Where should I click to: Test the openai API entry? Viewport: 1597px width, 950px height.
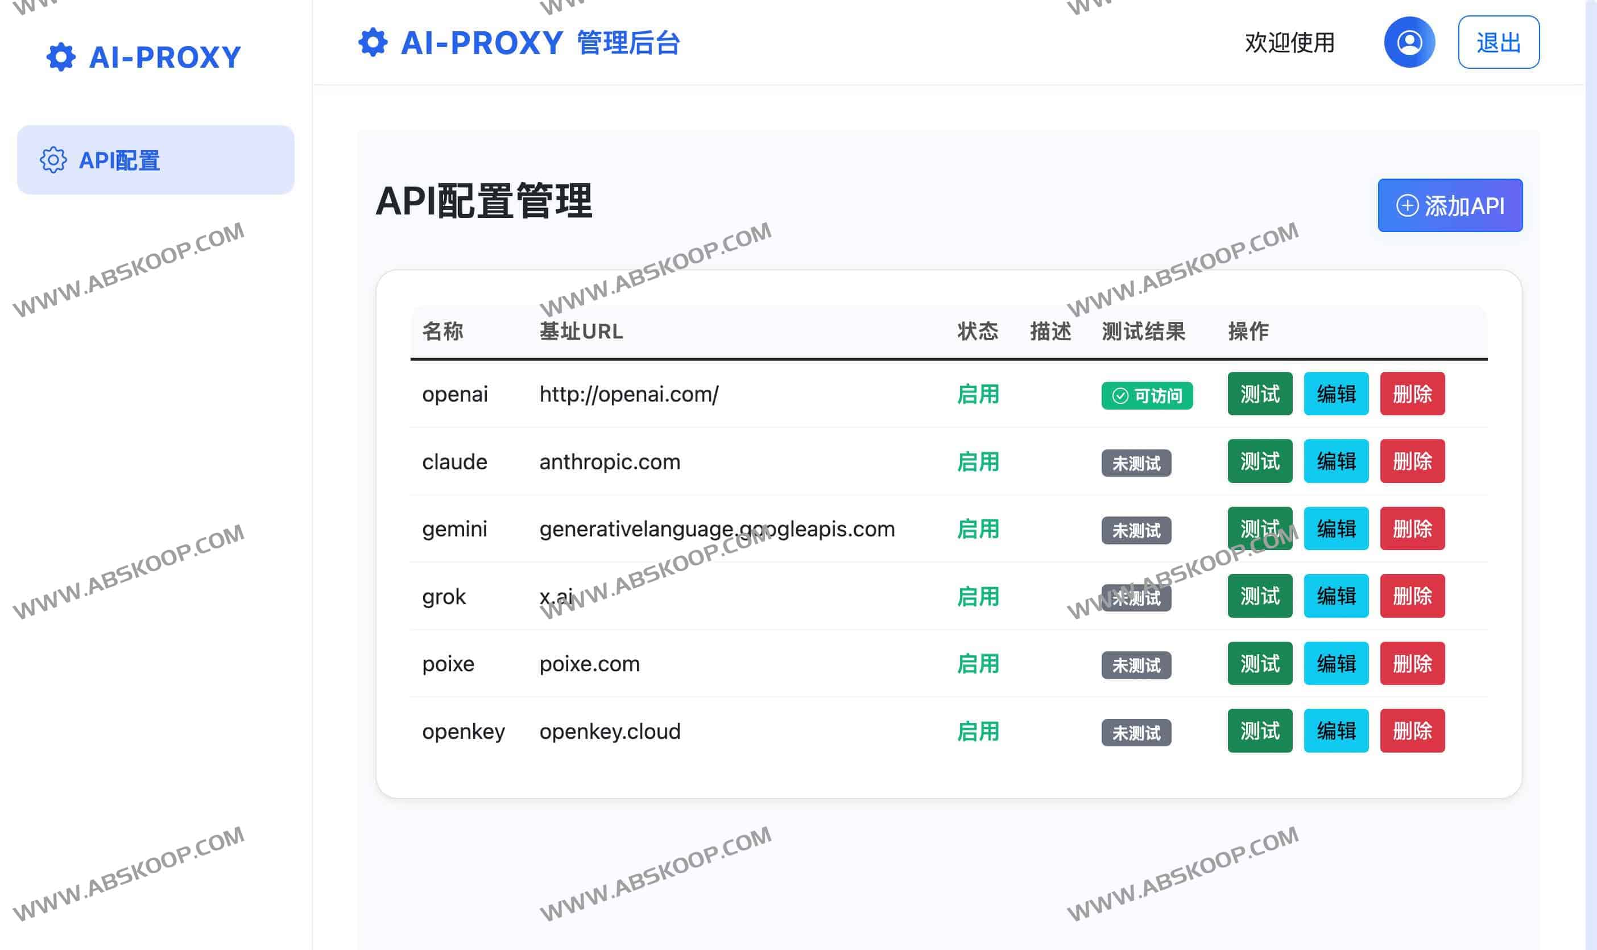pyautogui.click(x=1259, y=394)
